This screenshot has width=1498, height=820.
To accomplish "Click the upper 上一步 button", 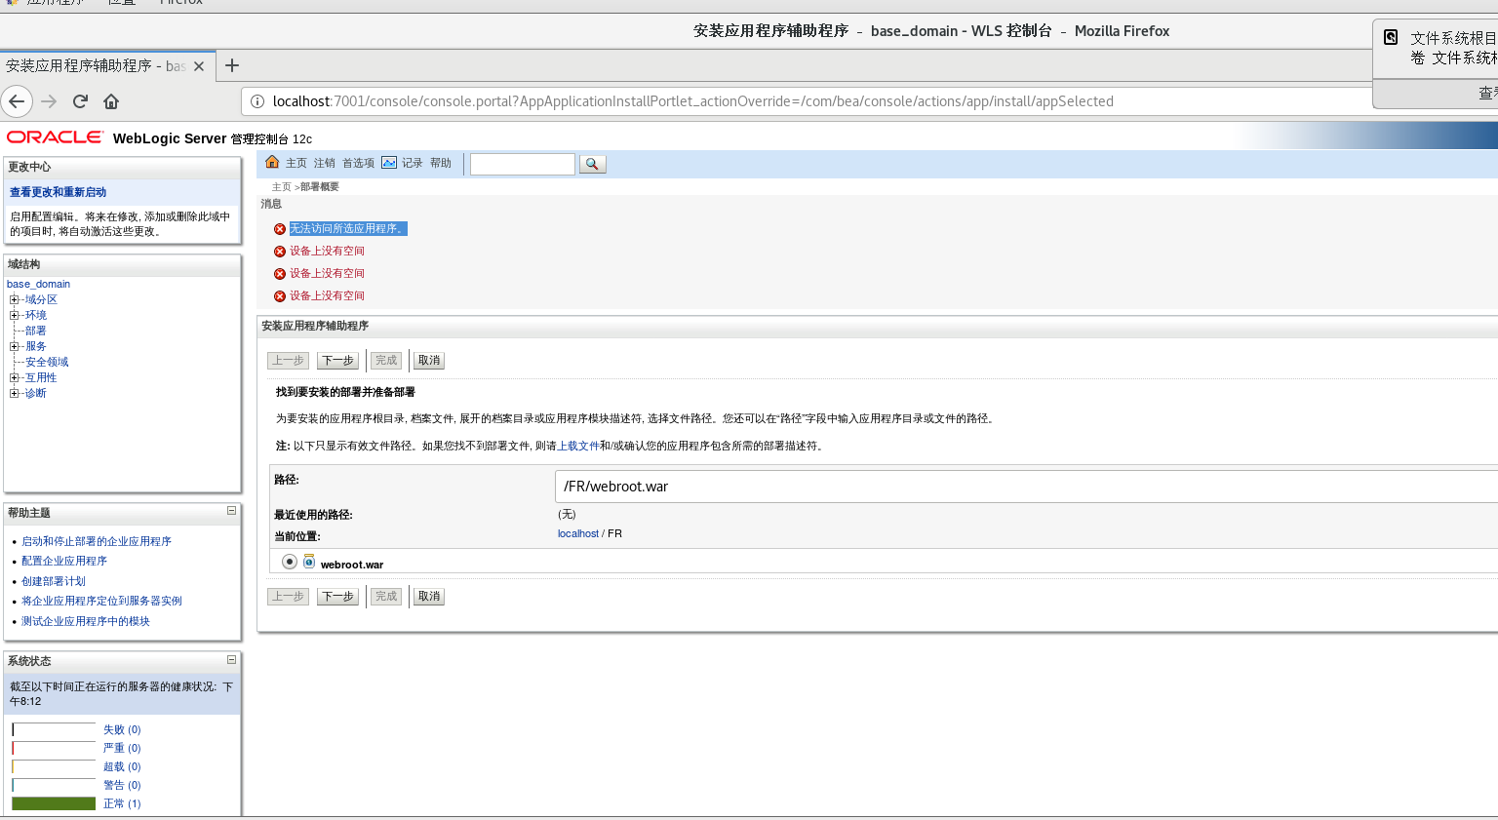I will point(288,361).
